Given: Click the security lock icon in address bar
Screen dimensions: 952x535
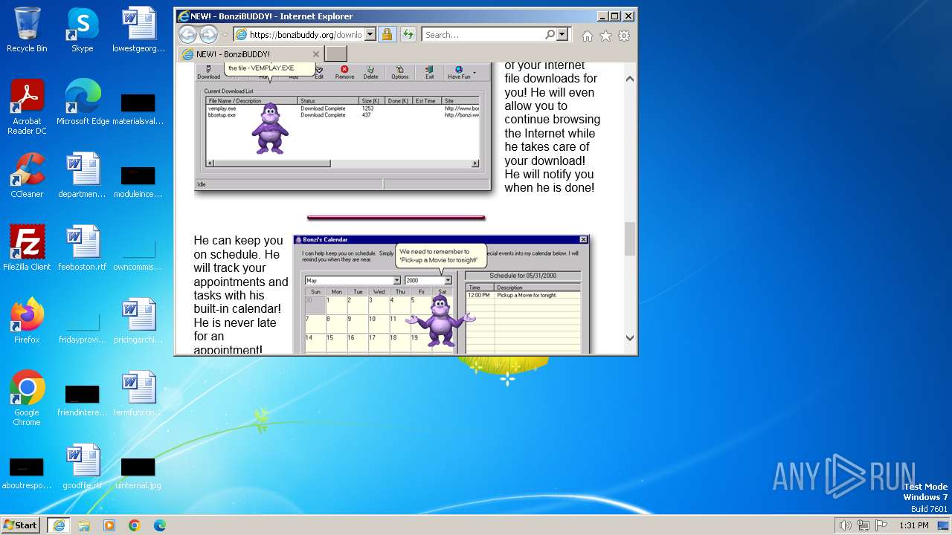Looking at the screenshot, I should pyautogui.click(x=387, y=34).
